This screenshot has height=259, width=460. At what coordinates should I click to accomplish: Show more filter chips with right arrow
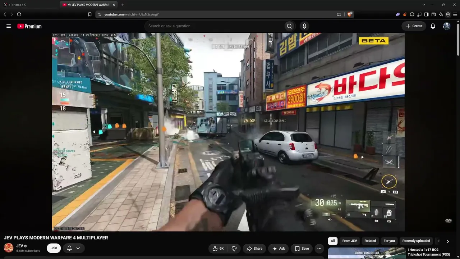[448, 241]
